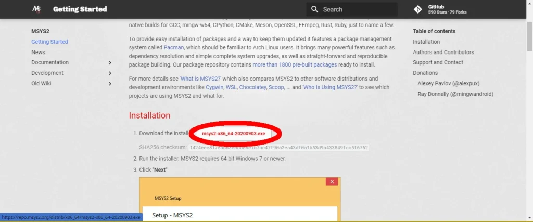Click the Installation section heading
This screenshot has height=222, width=533.
pos(149,115)
